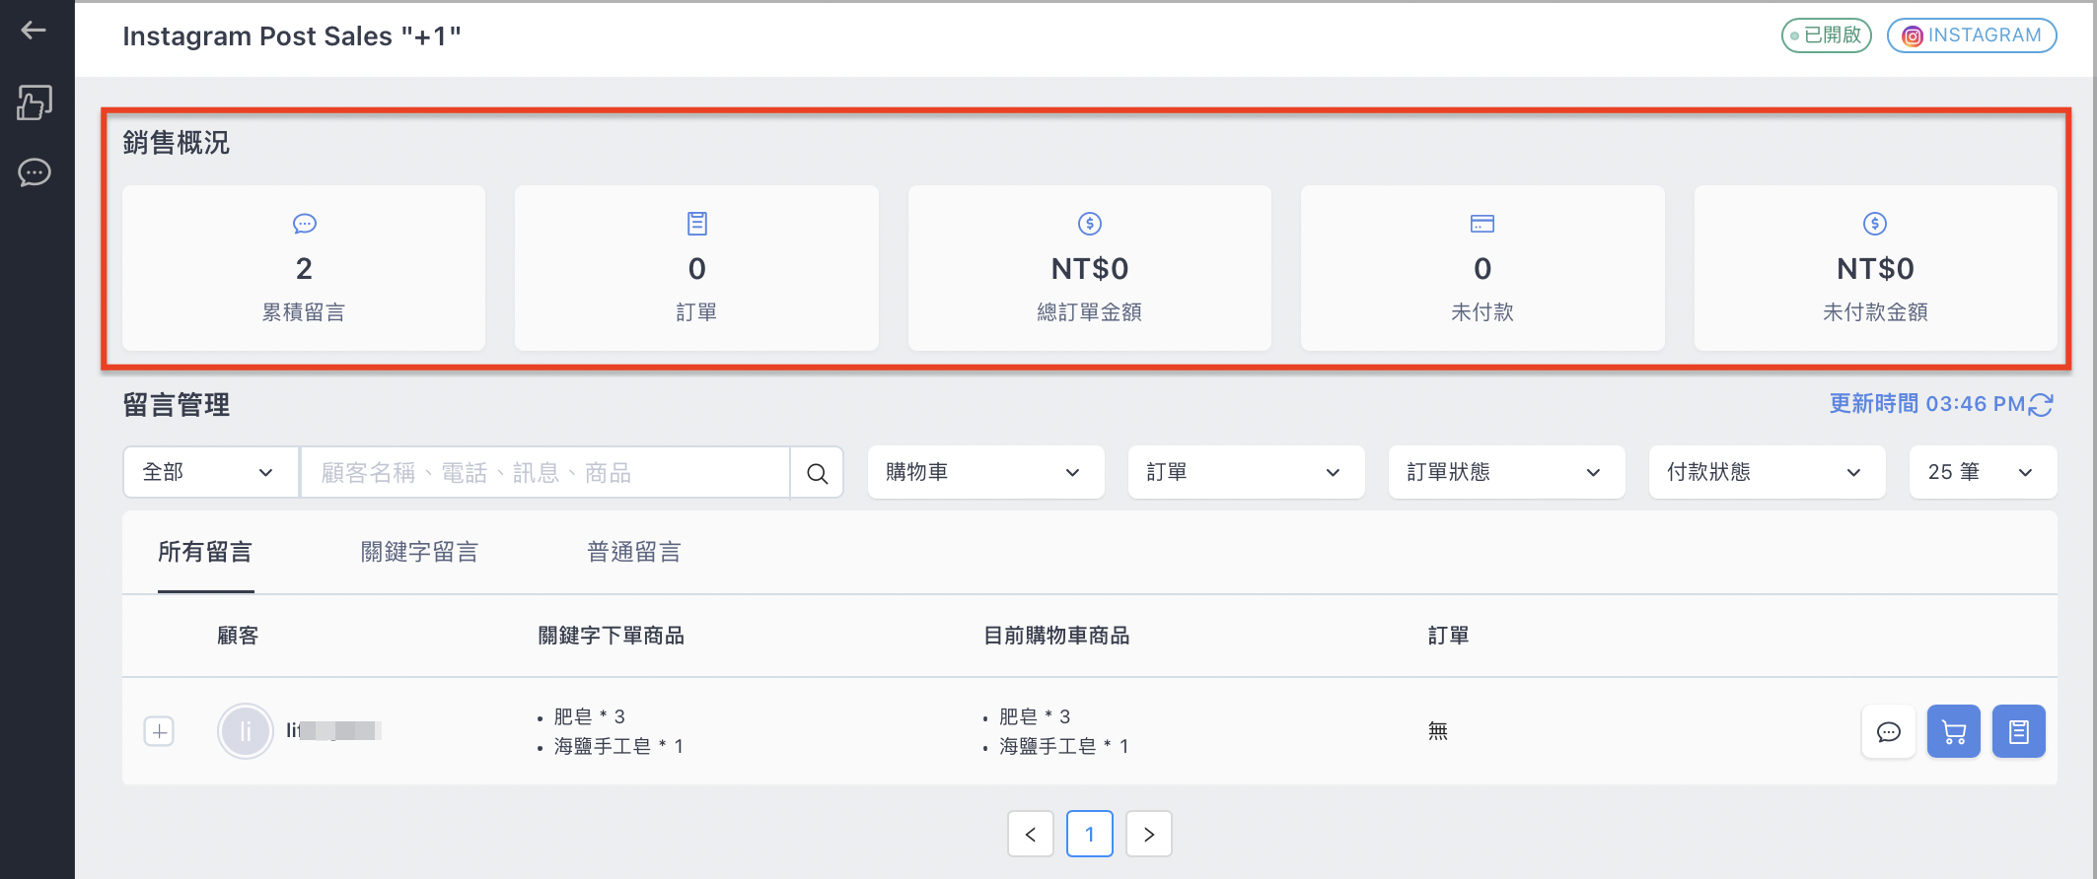
Task: Expand the customer row with plus button
Action: coord(159,732)
